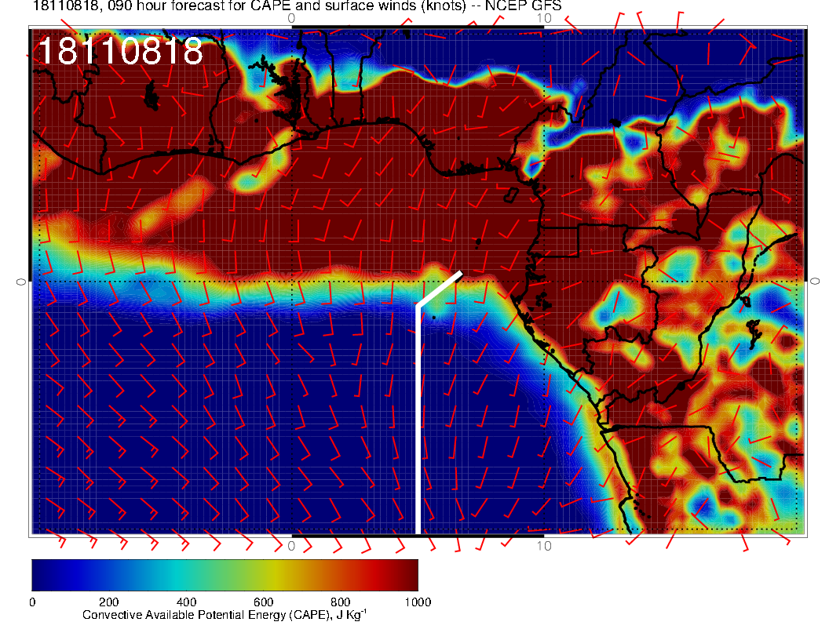Select the 400 tick label on the colorbar
Viewport: 829px width, 640px height.
pos(185,602)
